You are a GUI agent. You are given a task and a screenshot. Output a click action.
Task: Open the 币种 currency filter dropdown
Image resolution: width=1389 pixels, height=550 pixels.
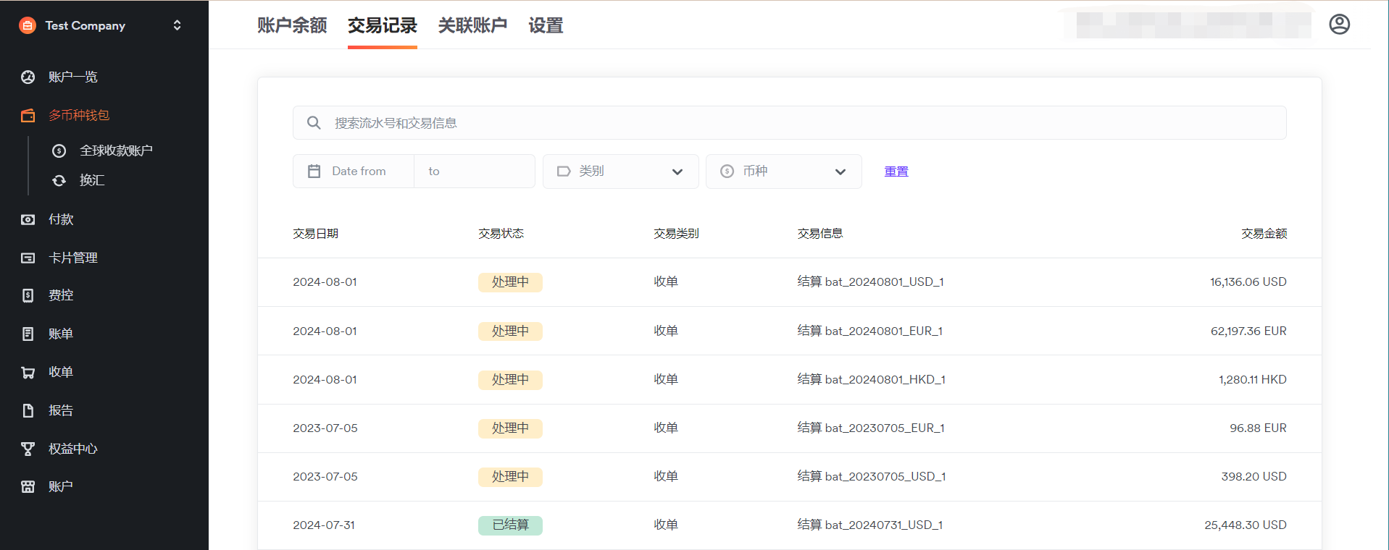[x=783, y=172]
